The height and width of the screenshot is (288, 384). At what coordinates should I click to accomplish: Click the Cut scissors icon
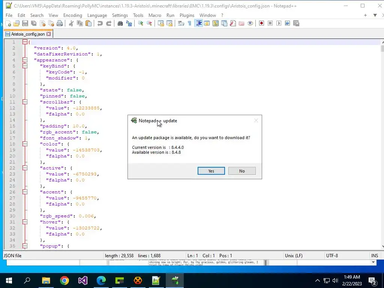[x=71, y=24]
